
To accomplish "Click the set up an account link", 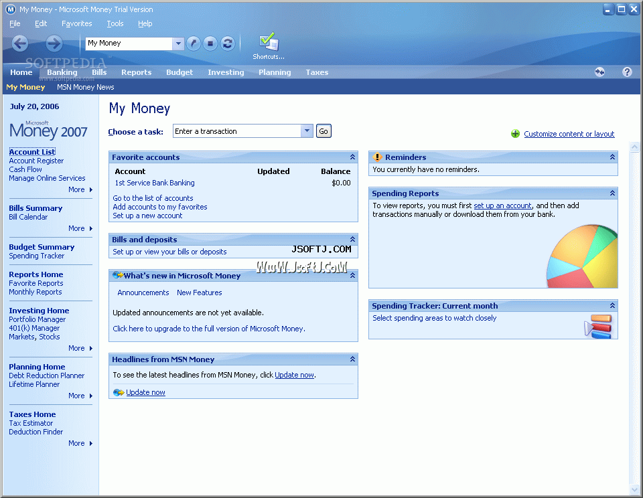I will (x=502, y=205).
